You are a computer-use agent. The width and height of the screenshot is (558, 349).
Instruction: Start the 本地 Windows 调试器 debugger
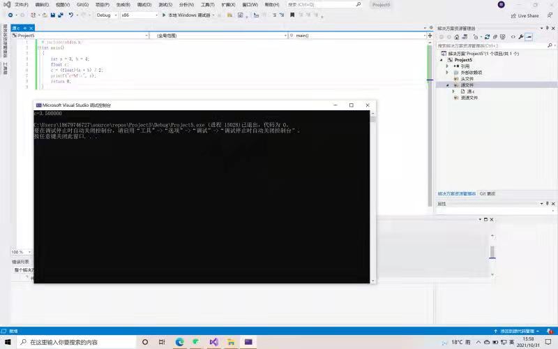[186, 15]
